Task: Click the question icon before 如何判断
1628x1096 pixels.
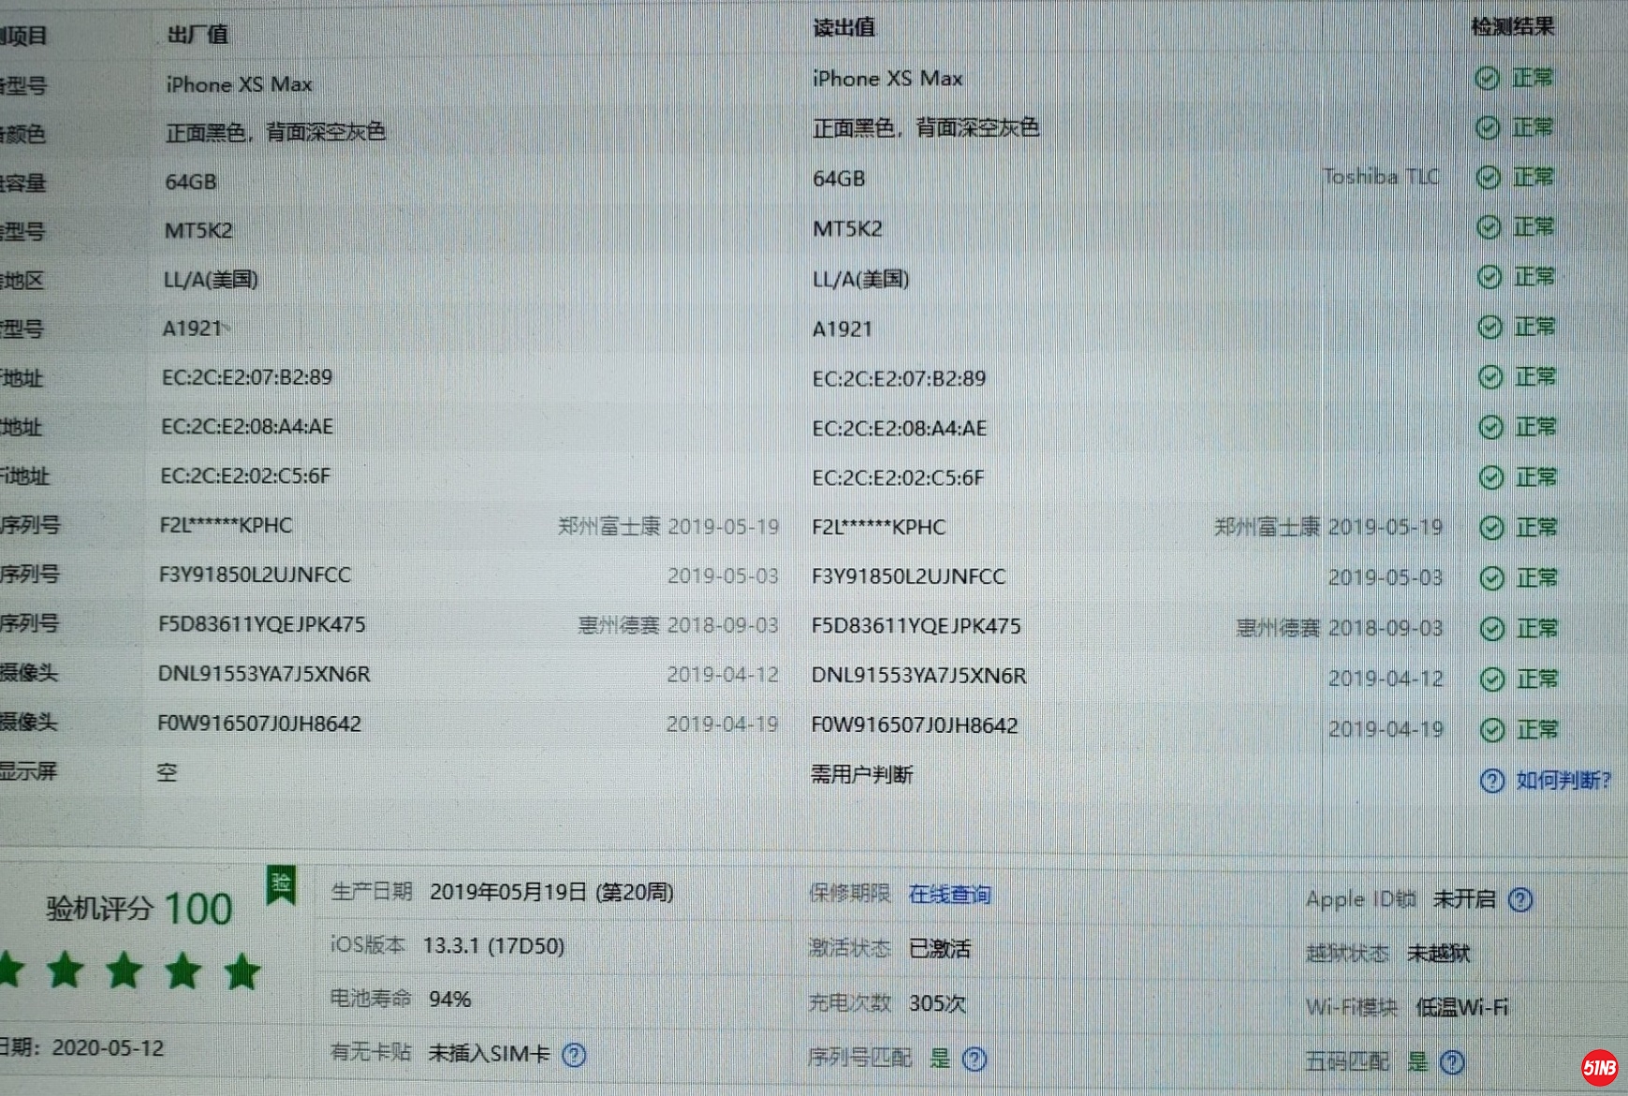Action: [x=1492, y=781]
